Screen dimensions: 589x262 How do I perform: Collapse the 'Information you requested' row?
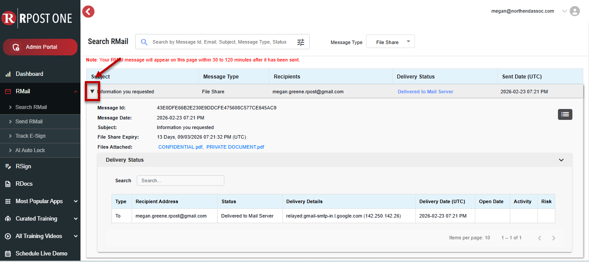click(x=92, y=92)
